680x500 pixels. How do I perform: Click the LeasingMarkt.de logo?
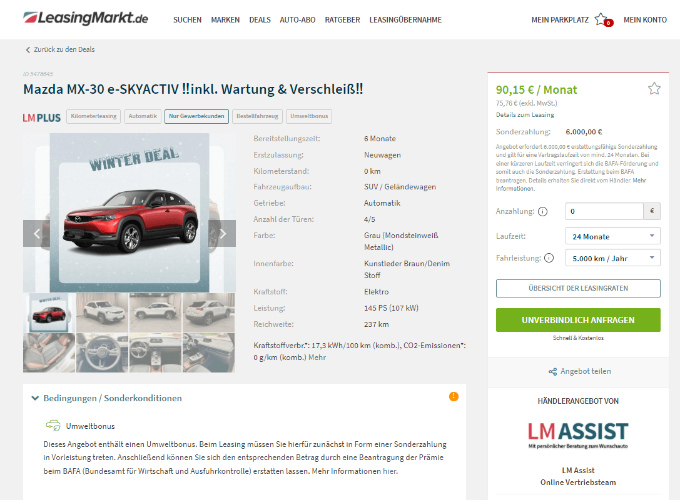pyautogui.click(x=86, y=18)
